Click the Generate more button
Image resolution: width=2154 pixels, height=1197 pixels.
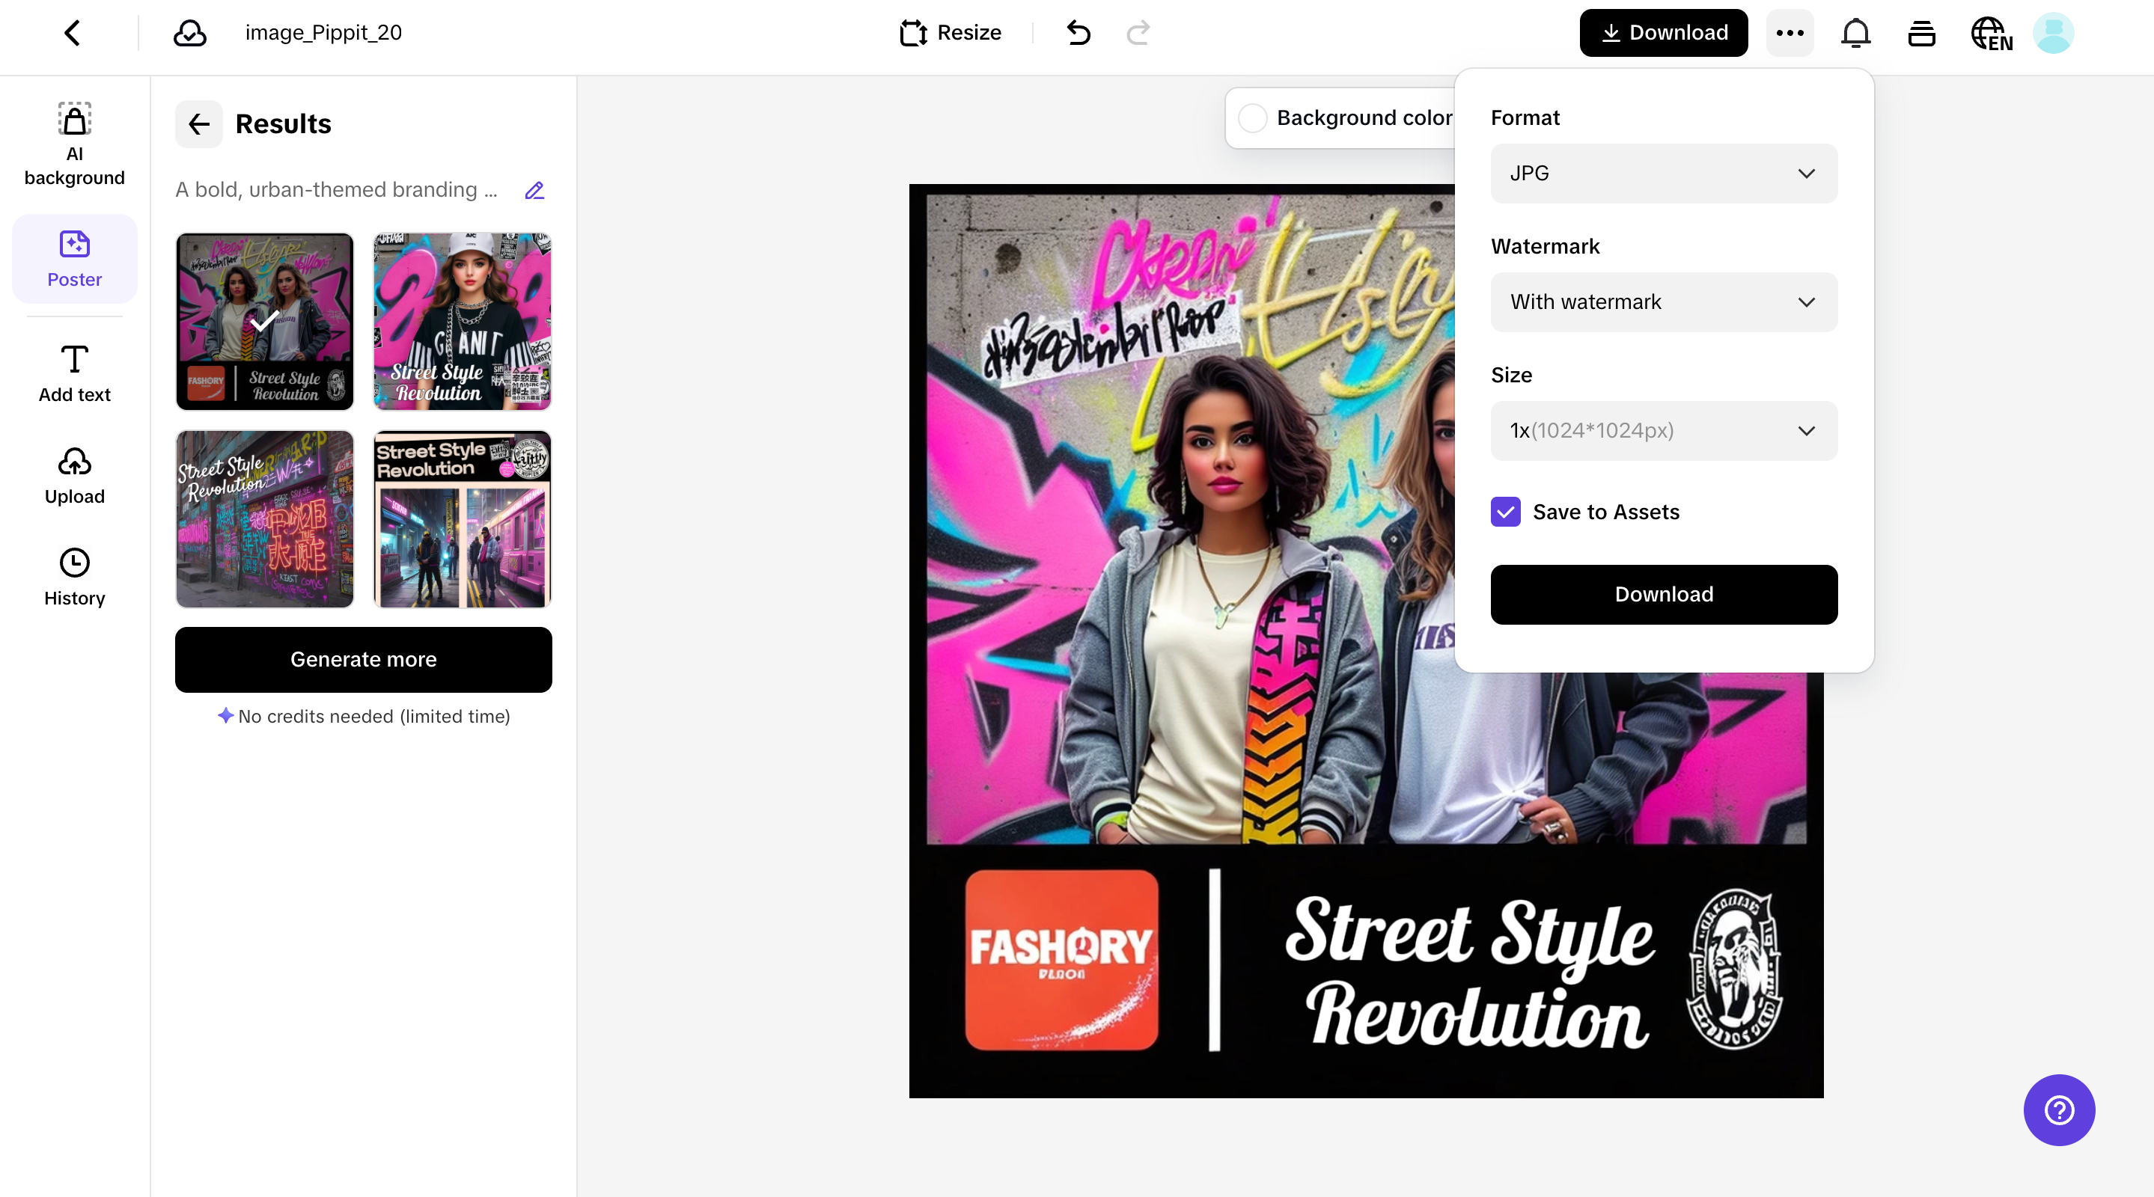click(363, 660)
